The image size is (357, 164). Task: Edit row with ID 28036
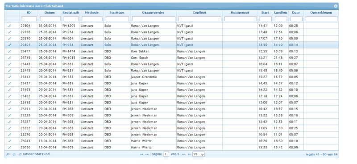point(9,148)
